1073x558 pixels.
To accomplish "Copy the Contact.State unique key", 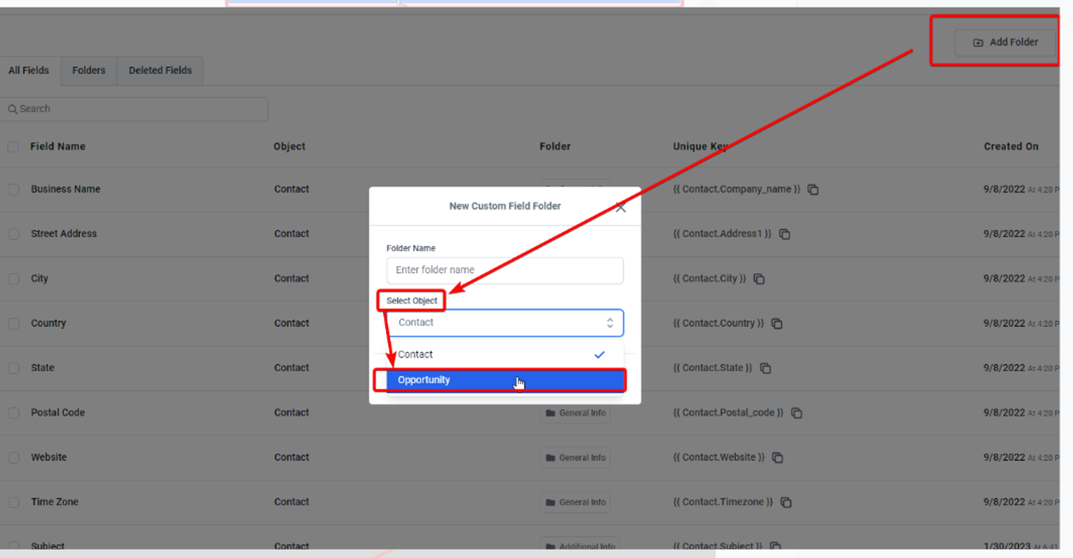I will (x=765, y=368).
